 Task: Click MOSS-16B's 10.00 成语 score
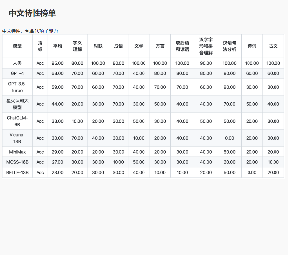click(x=118, y=162)
